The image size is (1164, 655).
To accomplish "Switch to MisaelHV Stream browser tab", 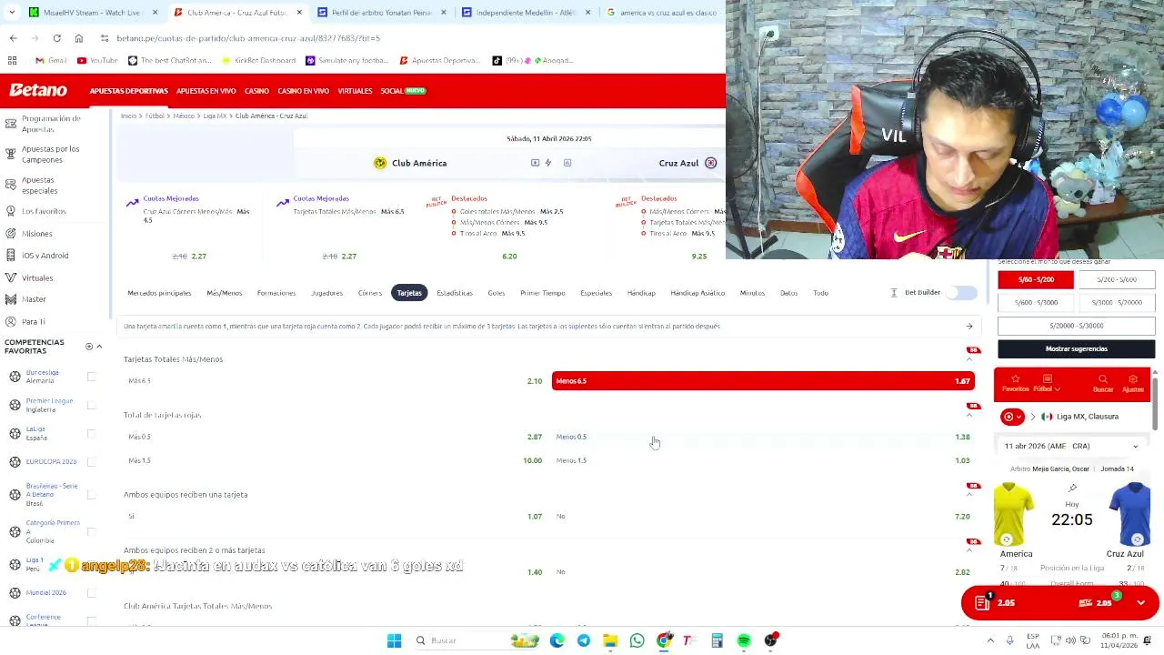I will pyautogui.click(x=92, y=13).
